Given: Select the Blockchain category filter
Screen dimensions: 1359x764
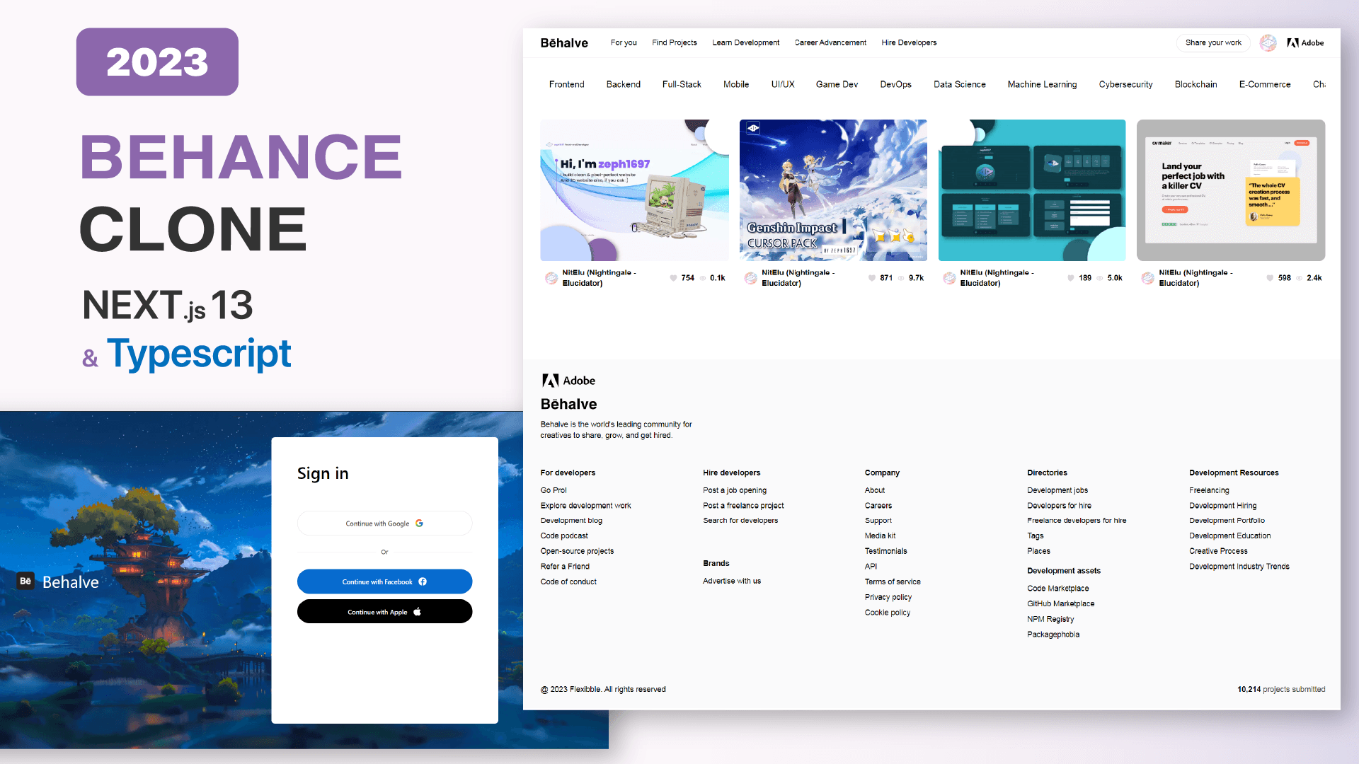Looking at the screenshot, I should [x=1195, y=84].
